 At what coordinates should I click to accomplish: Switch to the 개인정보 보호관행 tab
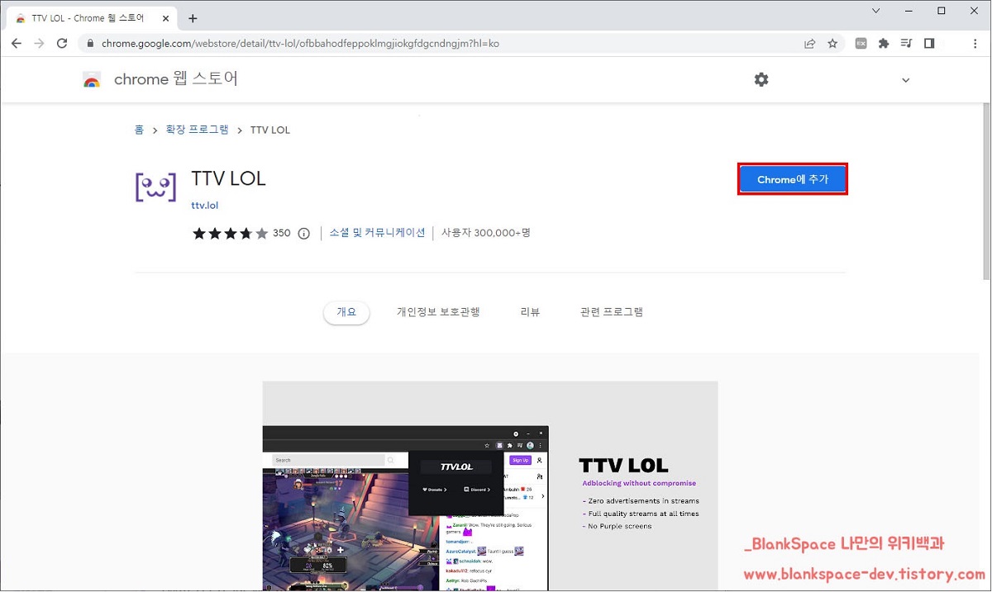(438, 312)
